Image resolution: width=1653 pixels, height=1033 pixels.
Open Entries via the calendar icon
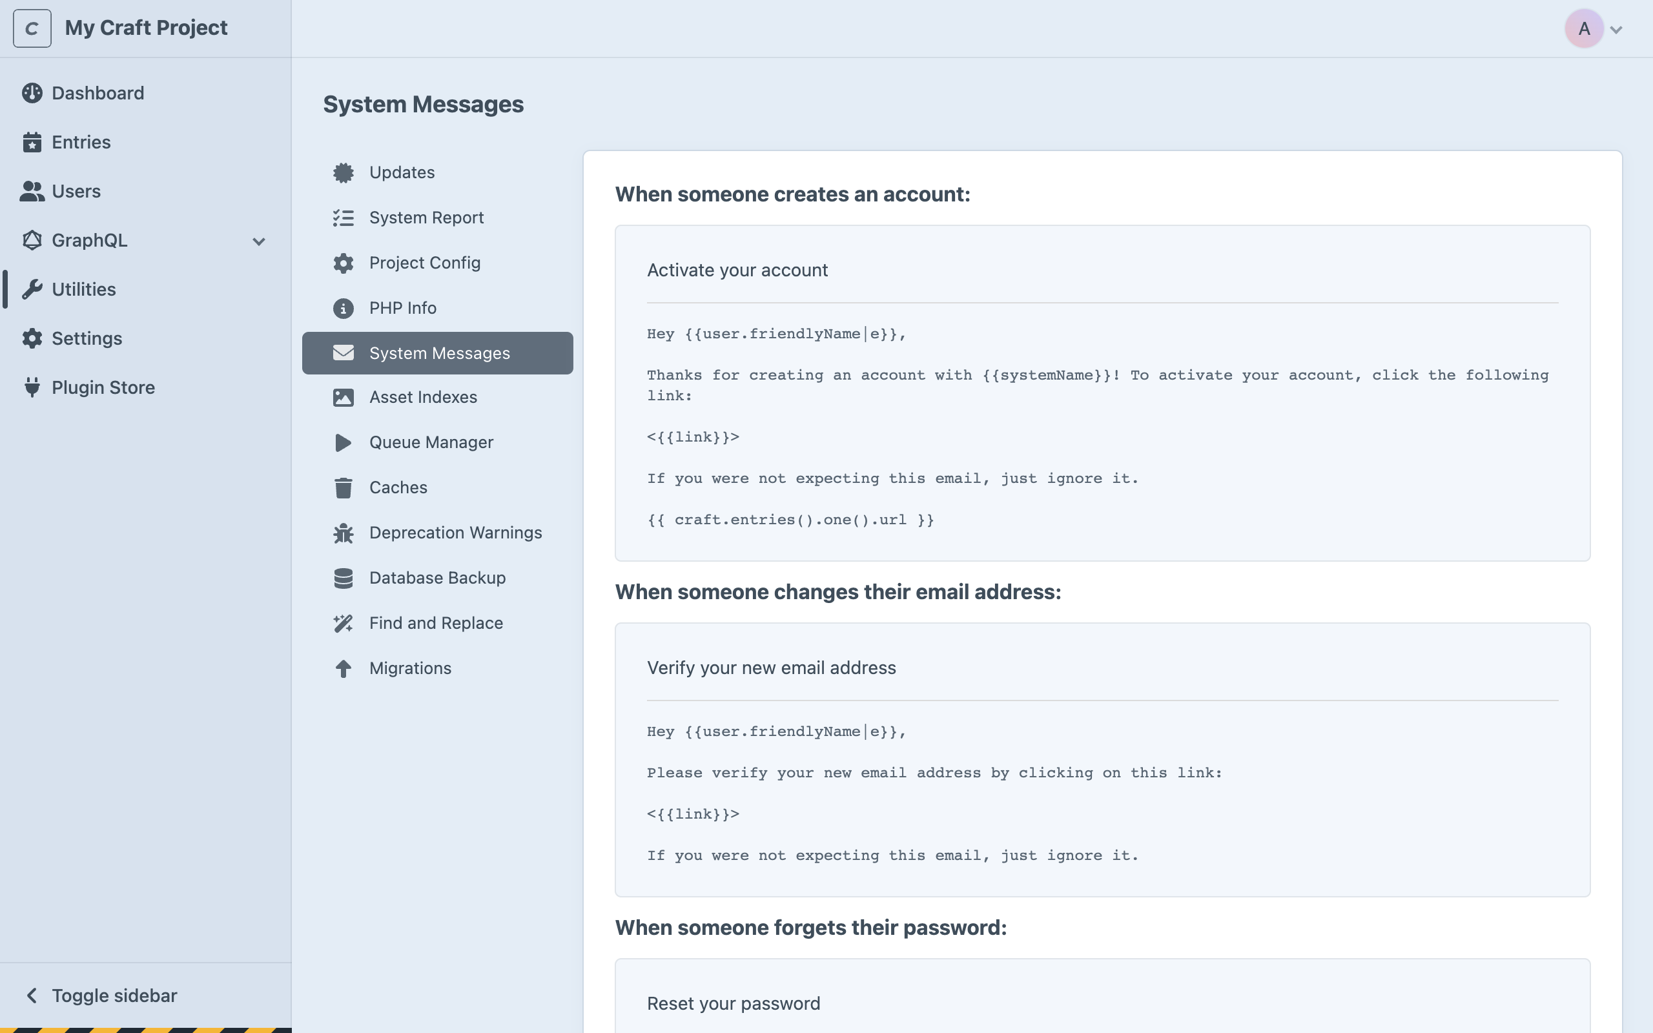pyautogui.click(x=32, y=142)
